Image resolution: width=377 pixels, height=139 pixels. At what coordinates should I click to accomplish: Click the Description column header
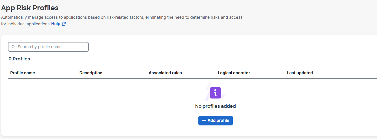tap(91, 73)
